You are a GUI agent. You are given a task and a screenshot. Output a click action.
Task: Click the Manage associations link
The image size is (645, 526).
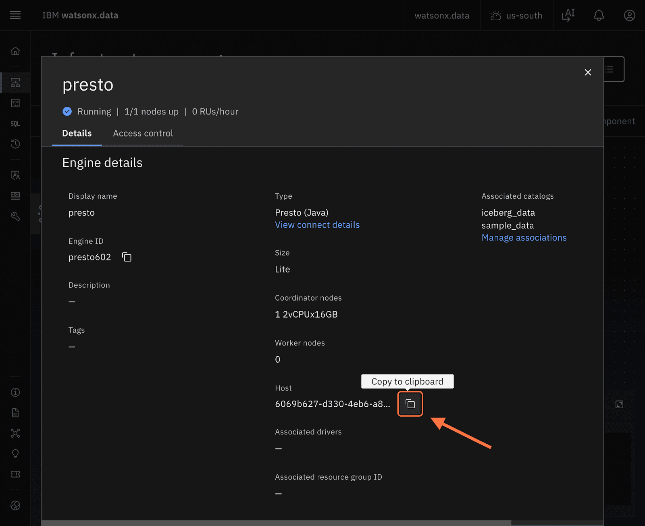coord(524,238)
